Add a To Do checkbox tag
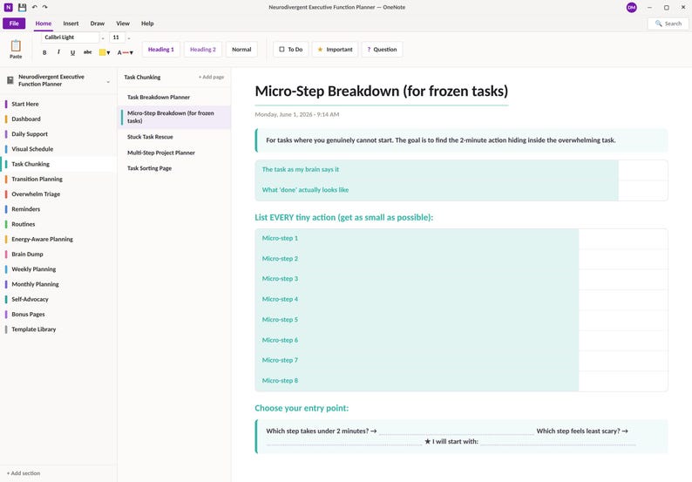Screen dimensions: 692x482 [291, 50]
